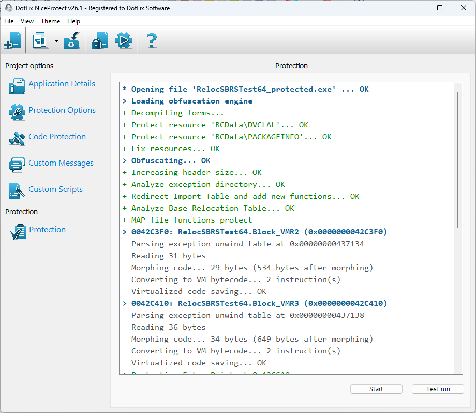Click the Custom Messages chat icon

click(17, 165)
